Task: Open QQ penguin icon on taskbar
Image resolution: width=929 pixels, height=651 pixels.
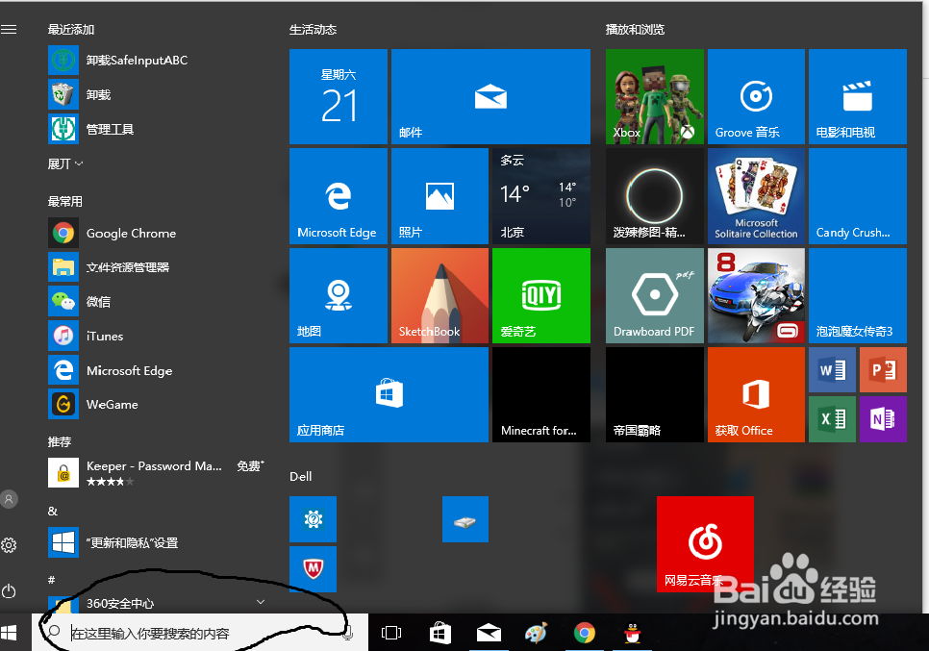Action: point(633,633)
